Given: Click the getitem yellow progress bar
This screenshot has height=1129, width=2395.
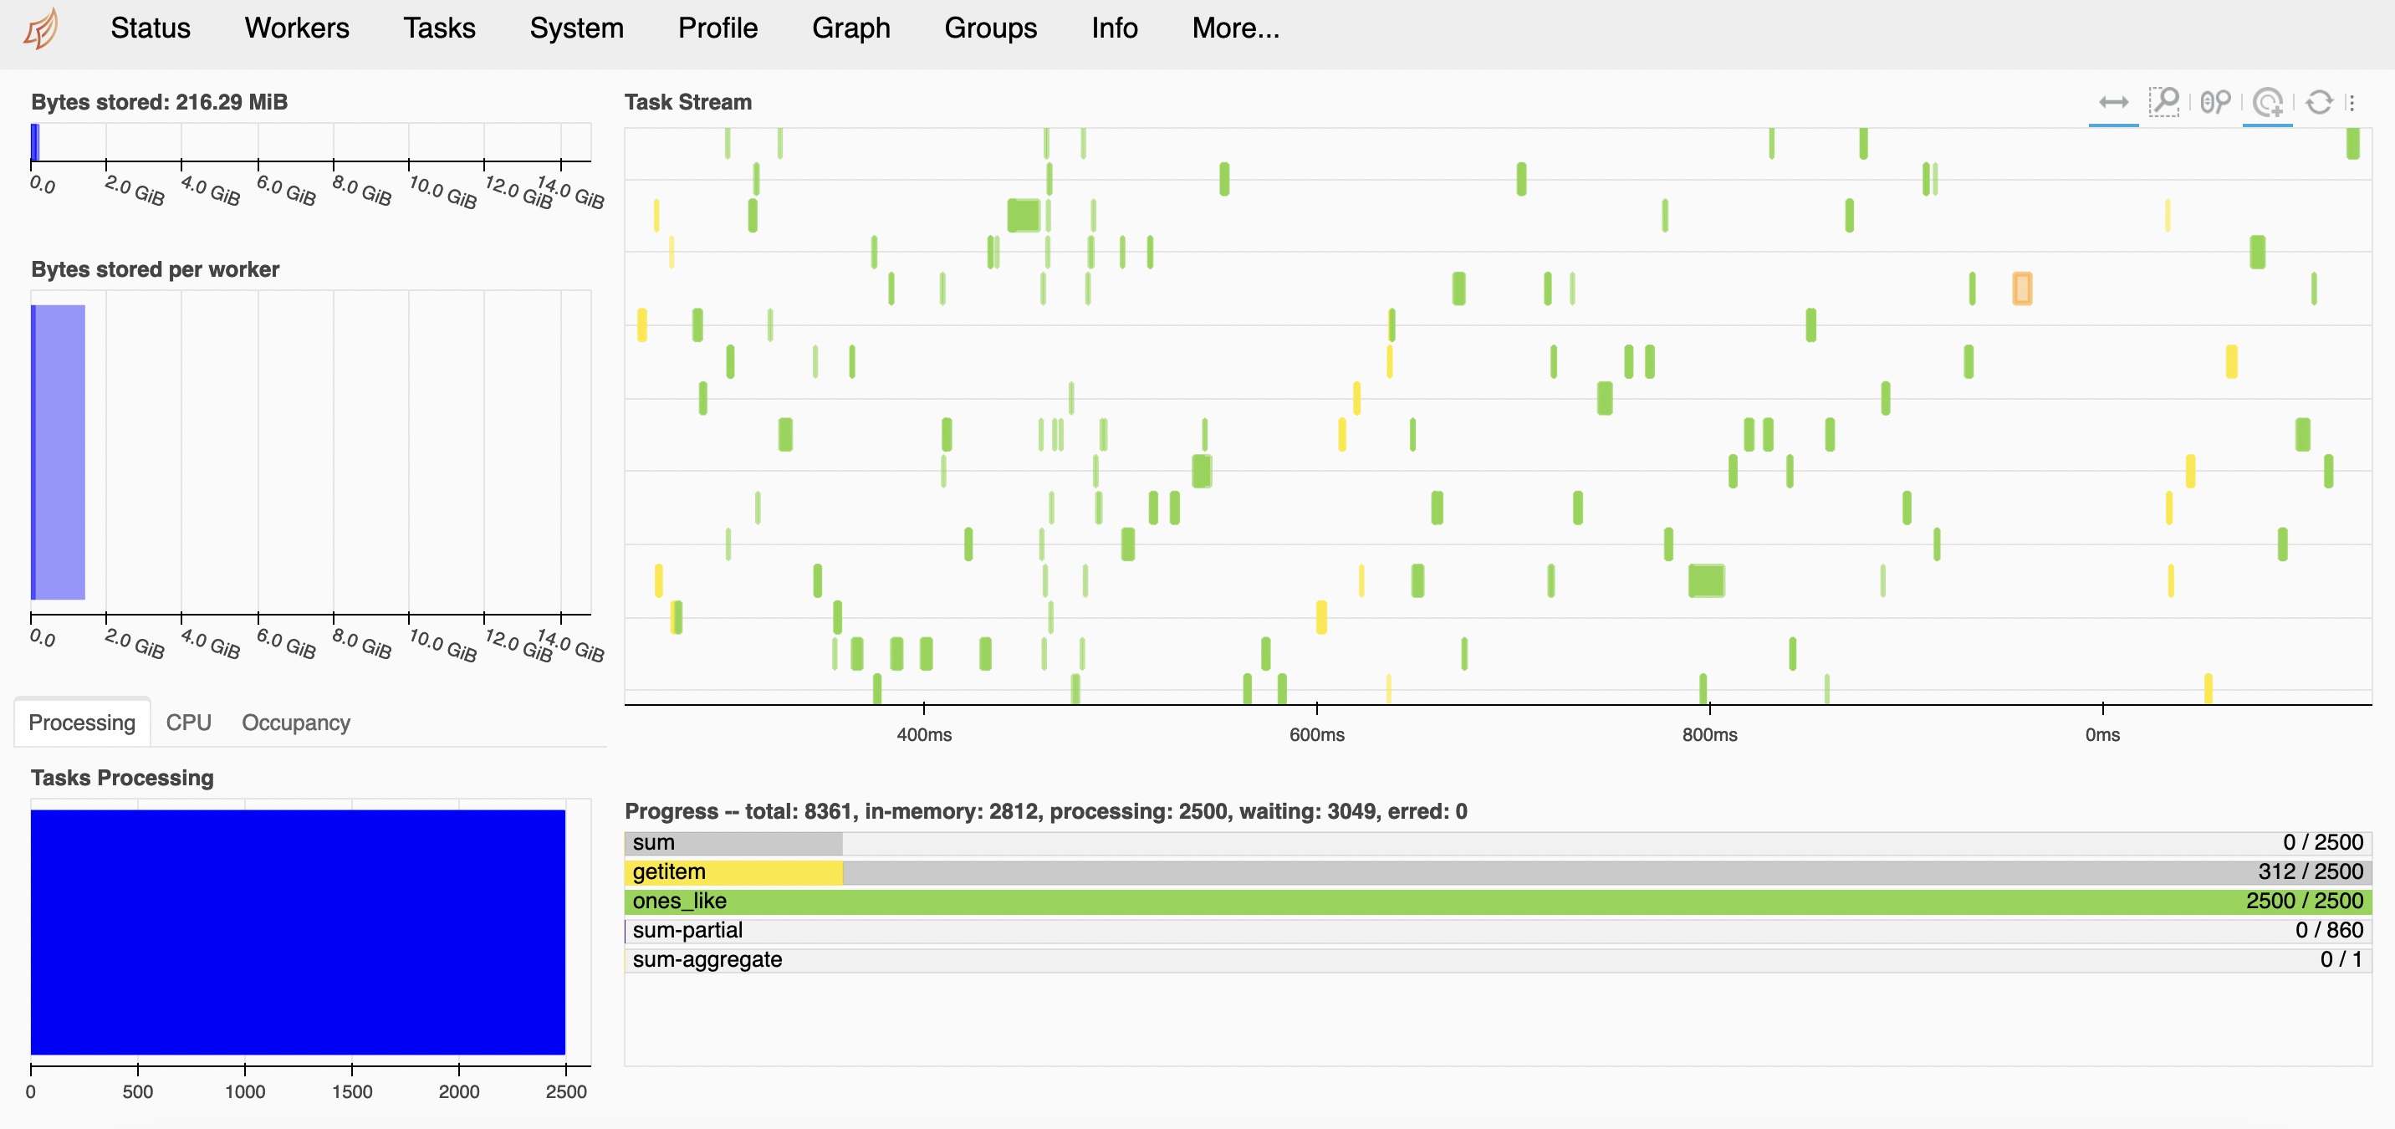Looking at the screenshot, I should 734,872.
